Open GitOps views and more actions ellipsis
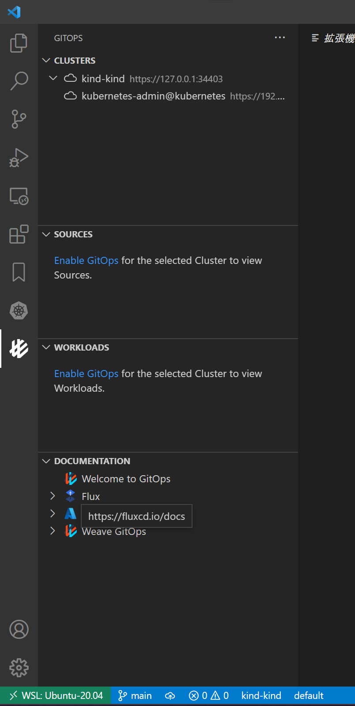The height and width of the screenshot is (706, 355). [x=280, y=38]
